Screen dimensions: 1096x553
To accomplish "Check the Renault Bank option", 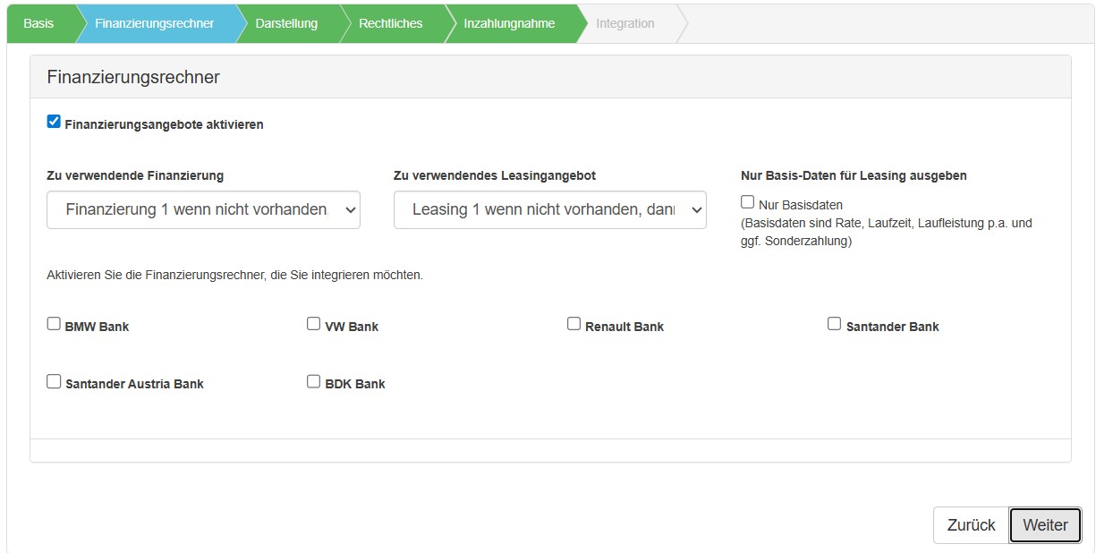I will click(x=574, y=324).
